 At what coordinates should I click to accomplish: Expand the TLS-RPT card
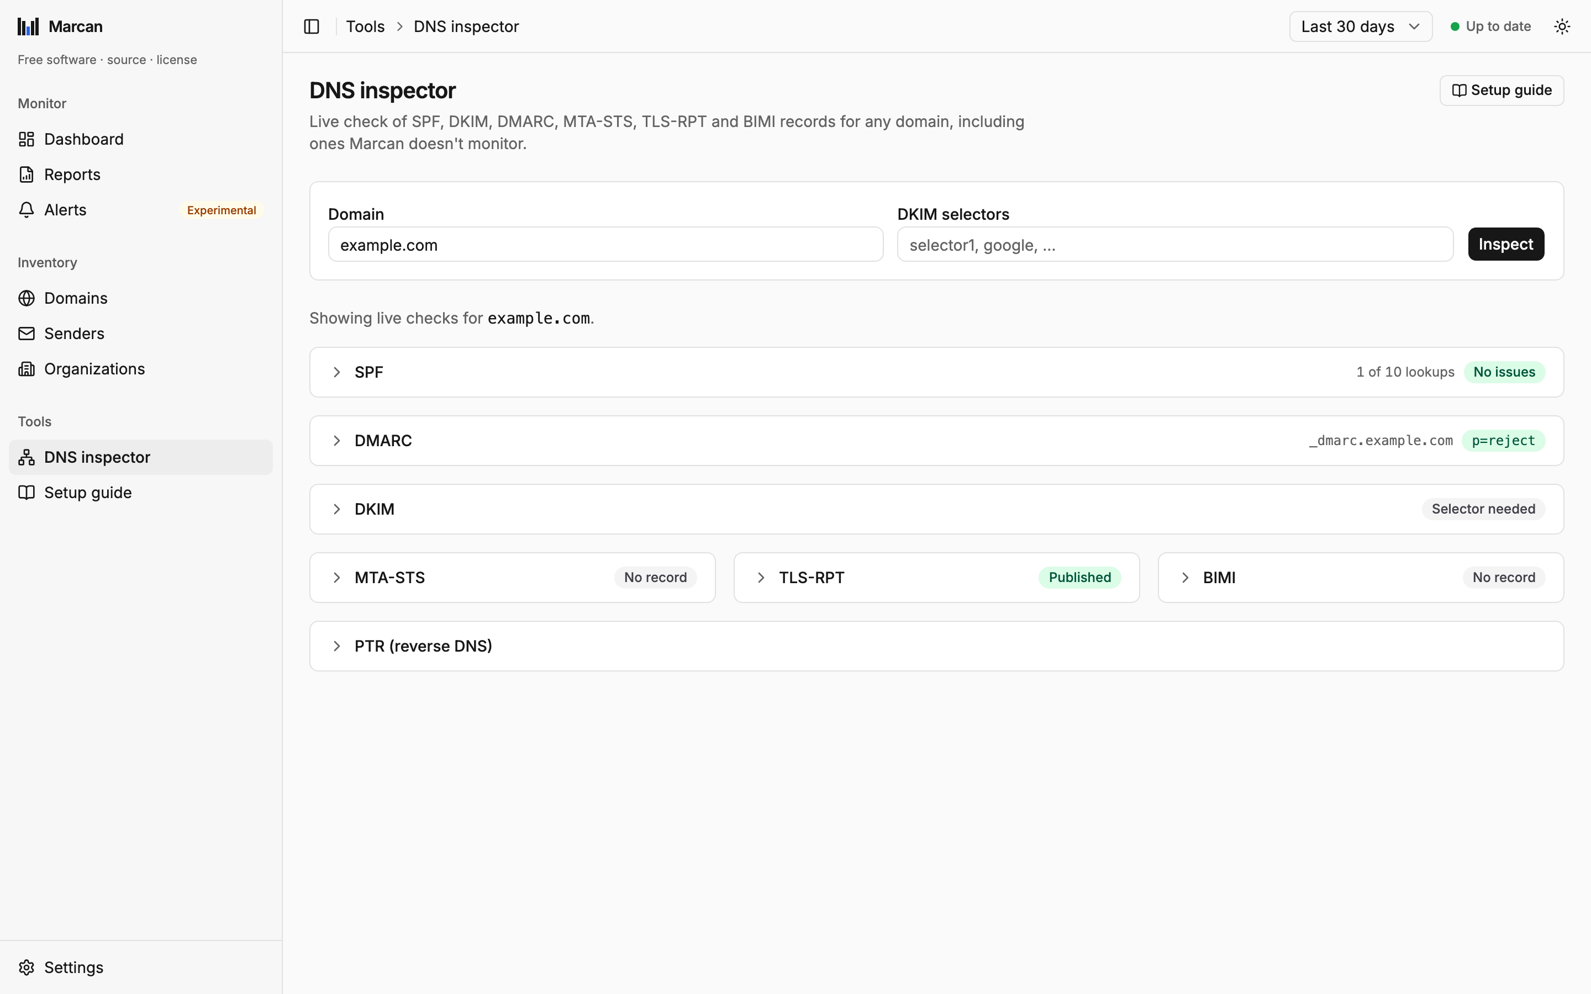coord(936,577)
